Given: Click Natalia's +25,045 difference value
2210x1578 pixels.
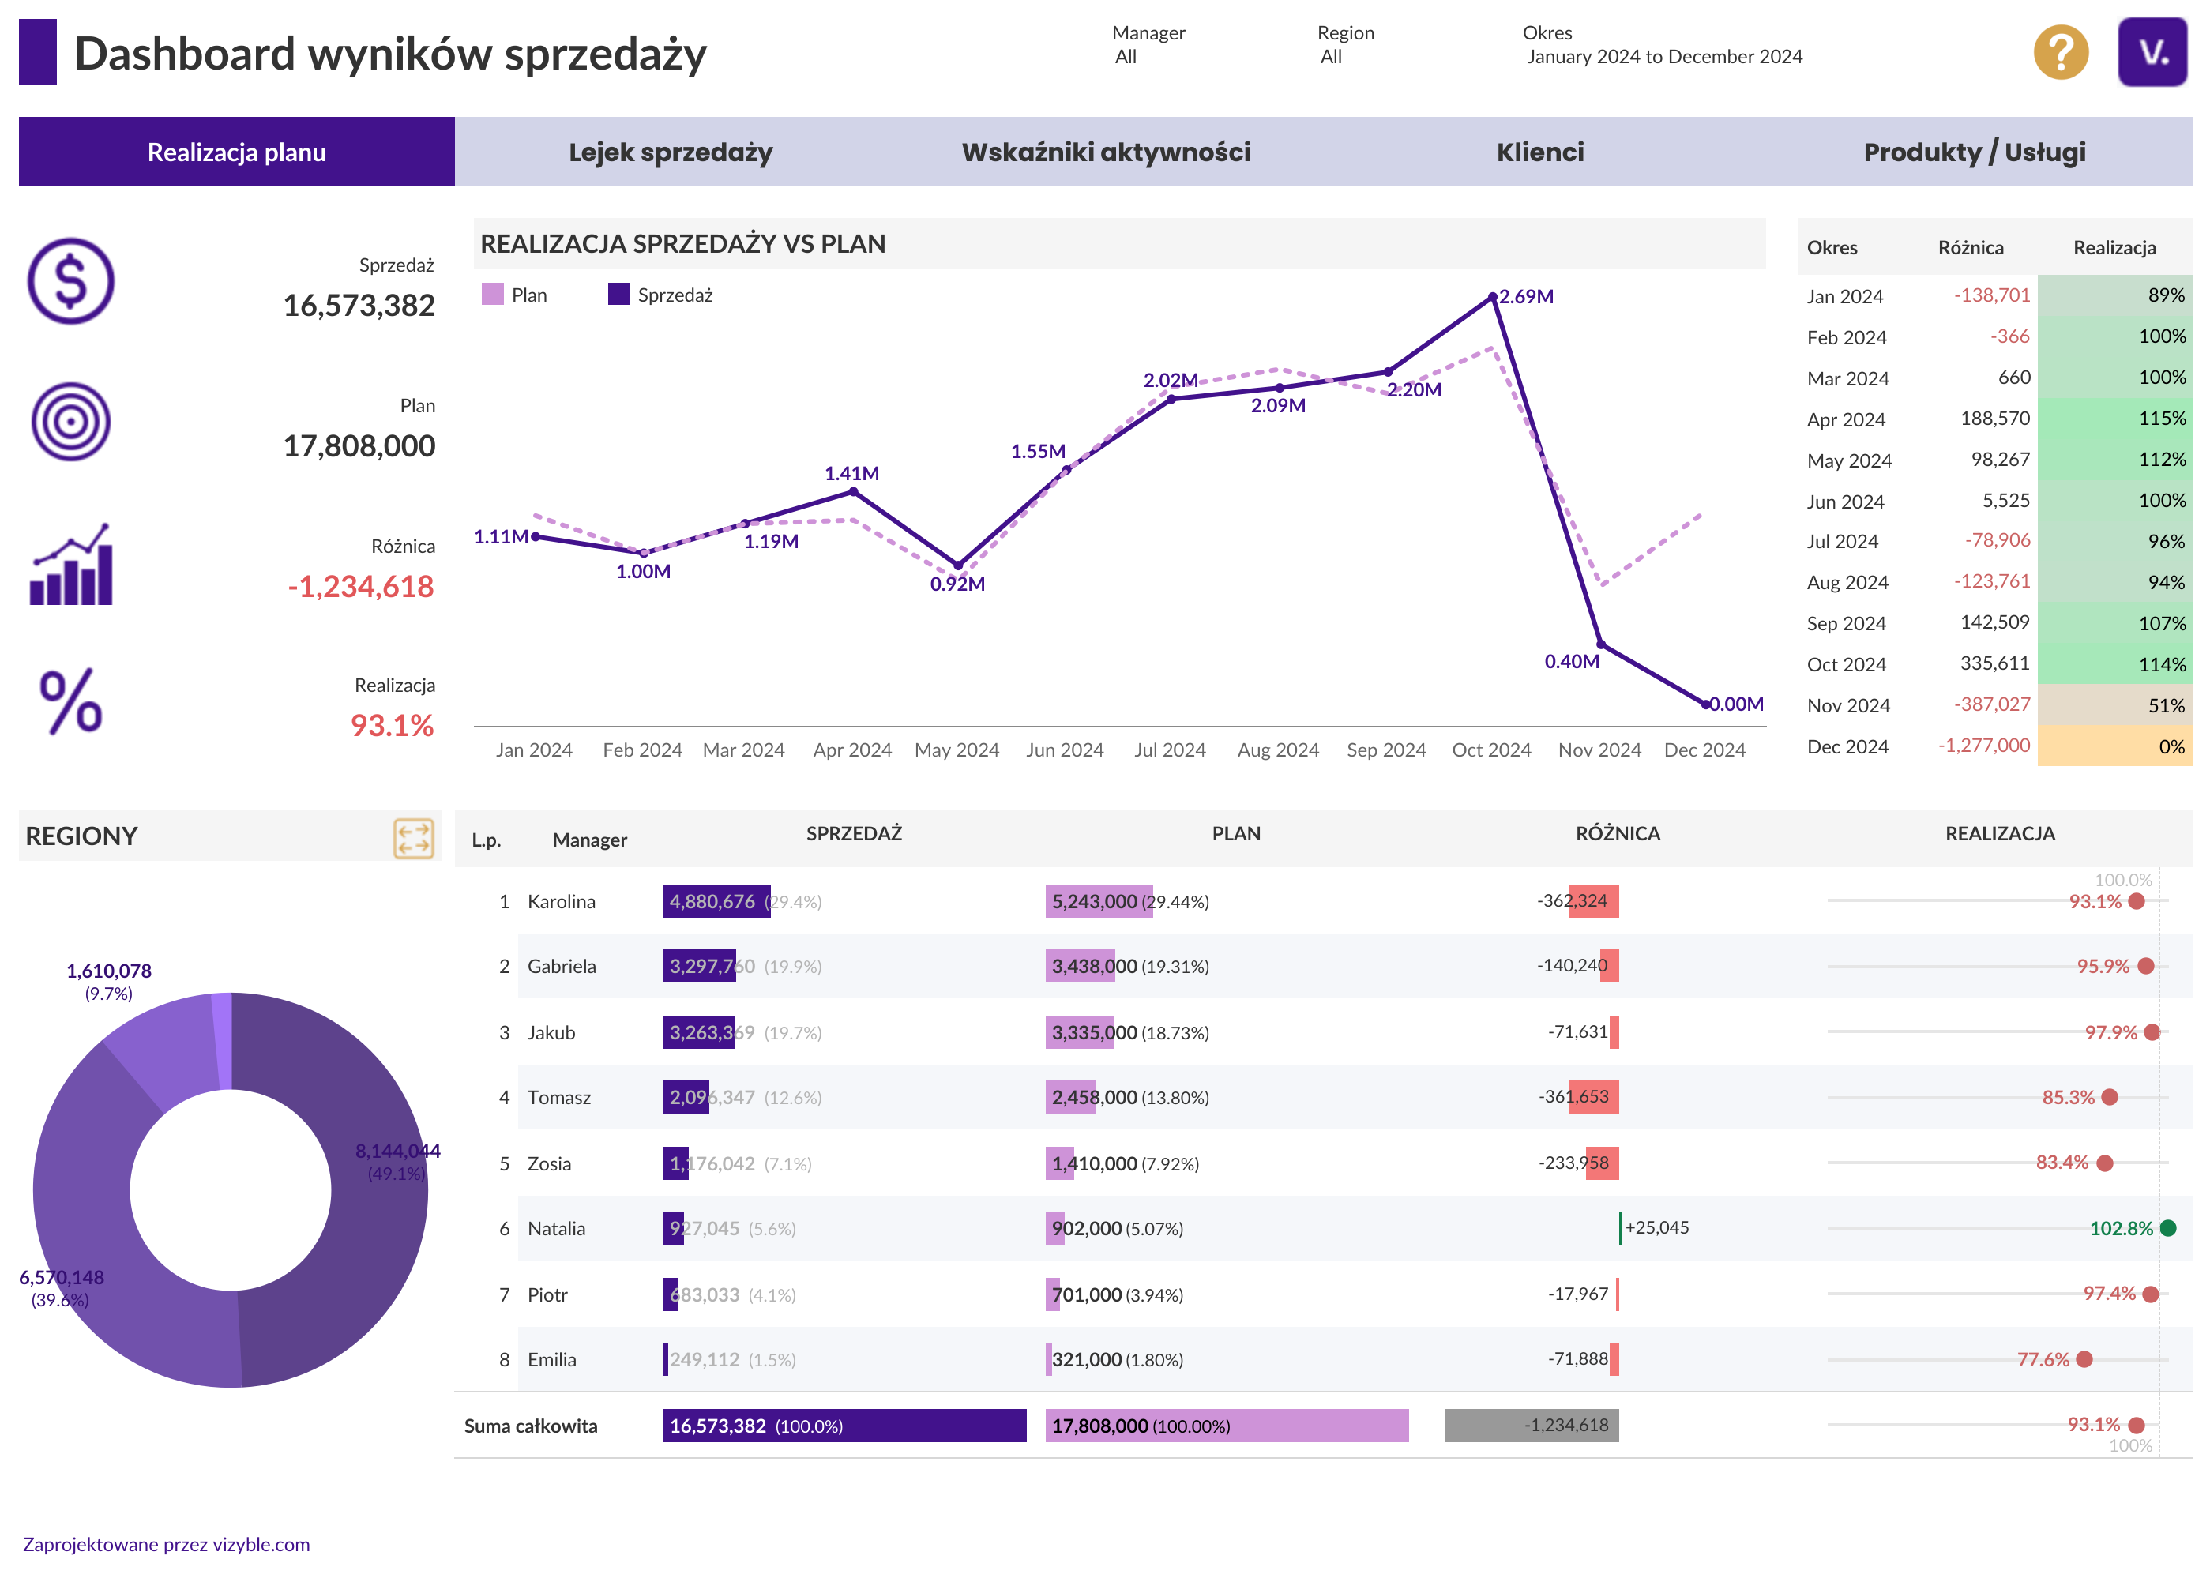Looking at the screenshot, I should (x=1656, y=1228).
